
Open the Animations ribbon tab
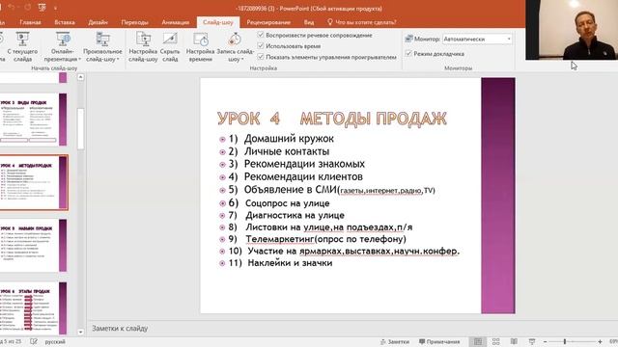pos(176,22)
